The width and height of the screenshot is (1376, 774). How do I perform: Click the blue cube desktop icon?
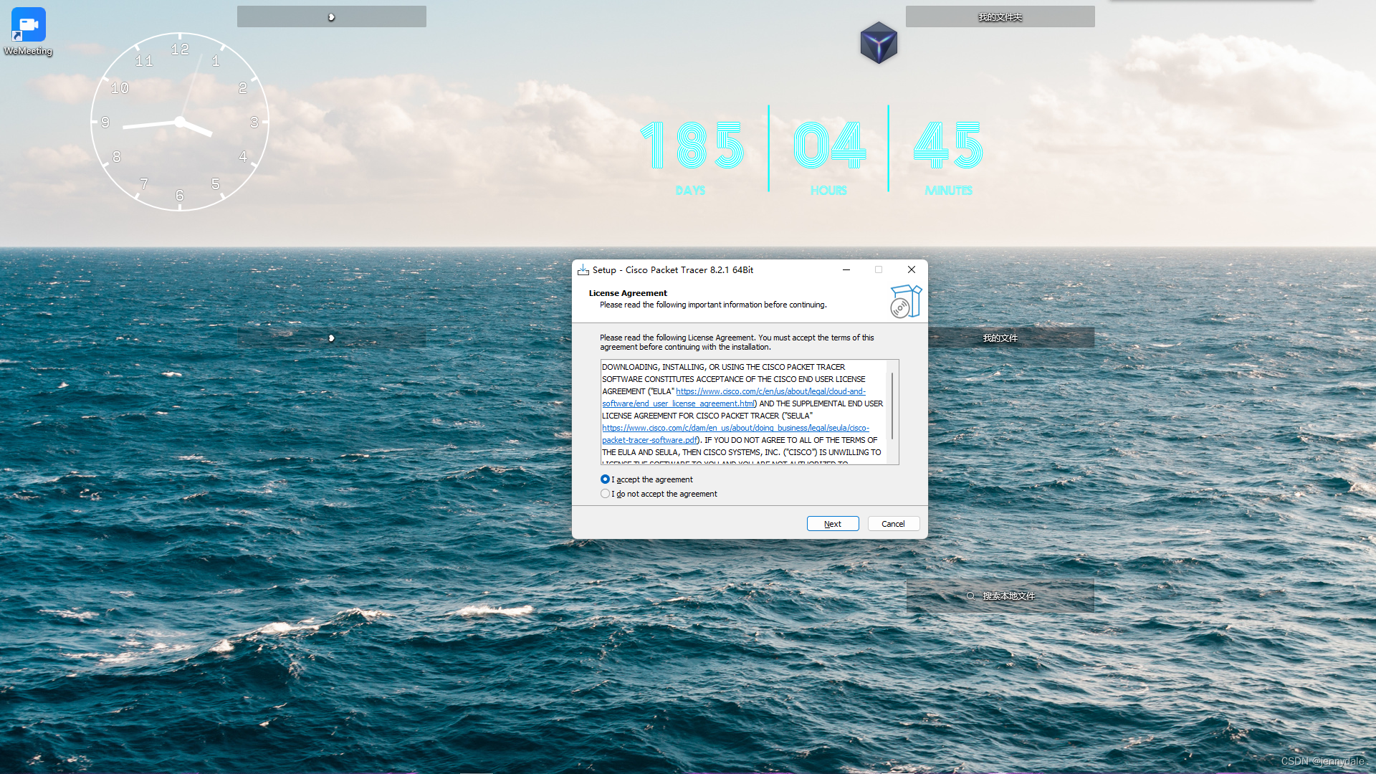click(x=879, y=43)
